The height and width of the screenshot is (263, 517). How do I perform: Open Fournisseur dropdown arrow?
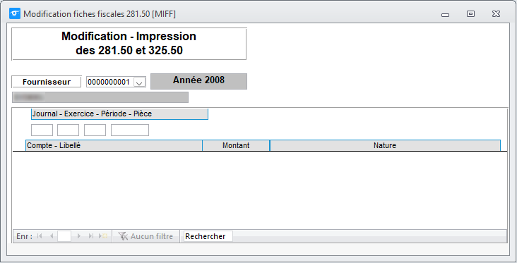[139, 82]
